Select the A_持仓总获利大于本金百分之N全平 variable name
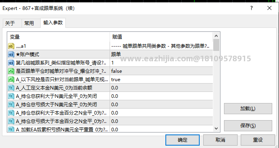 click(x=61, y=113)
